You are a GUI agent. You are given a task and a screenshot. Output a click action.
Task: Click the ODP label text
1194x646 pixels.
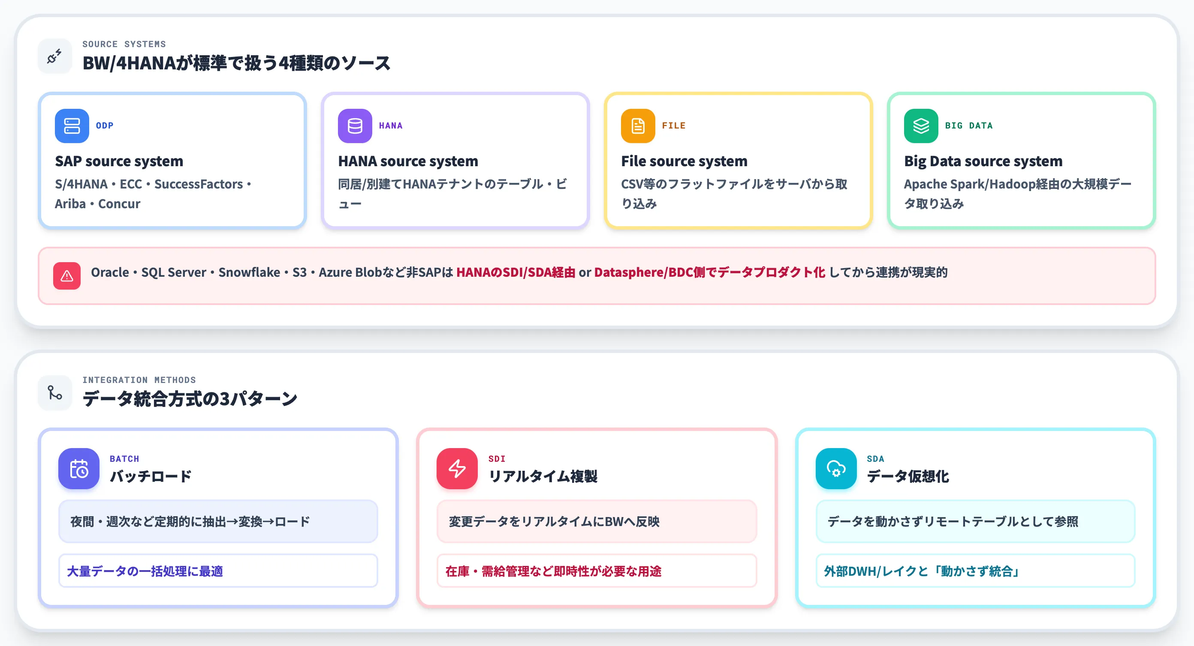point(105,126)
